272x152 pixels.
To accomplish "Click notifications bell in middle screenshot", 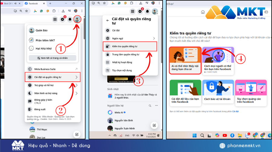I will [147, 11].
